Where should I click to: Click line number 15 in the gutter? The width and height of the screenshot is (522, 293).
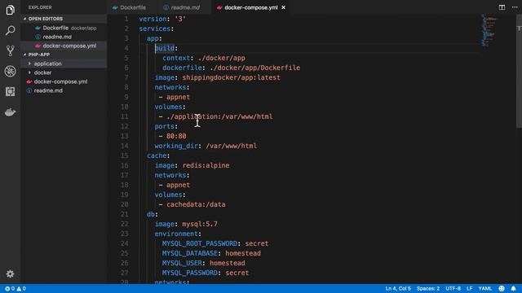tap(125, 155)
